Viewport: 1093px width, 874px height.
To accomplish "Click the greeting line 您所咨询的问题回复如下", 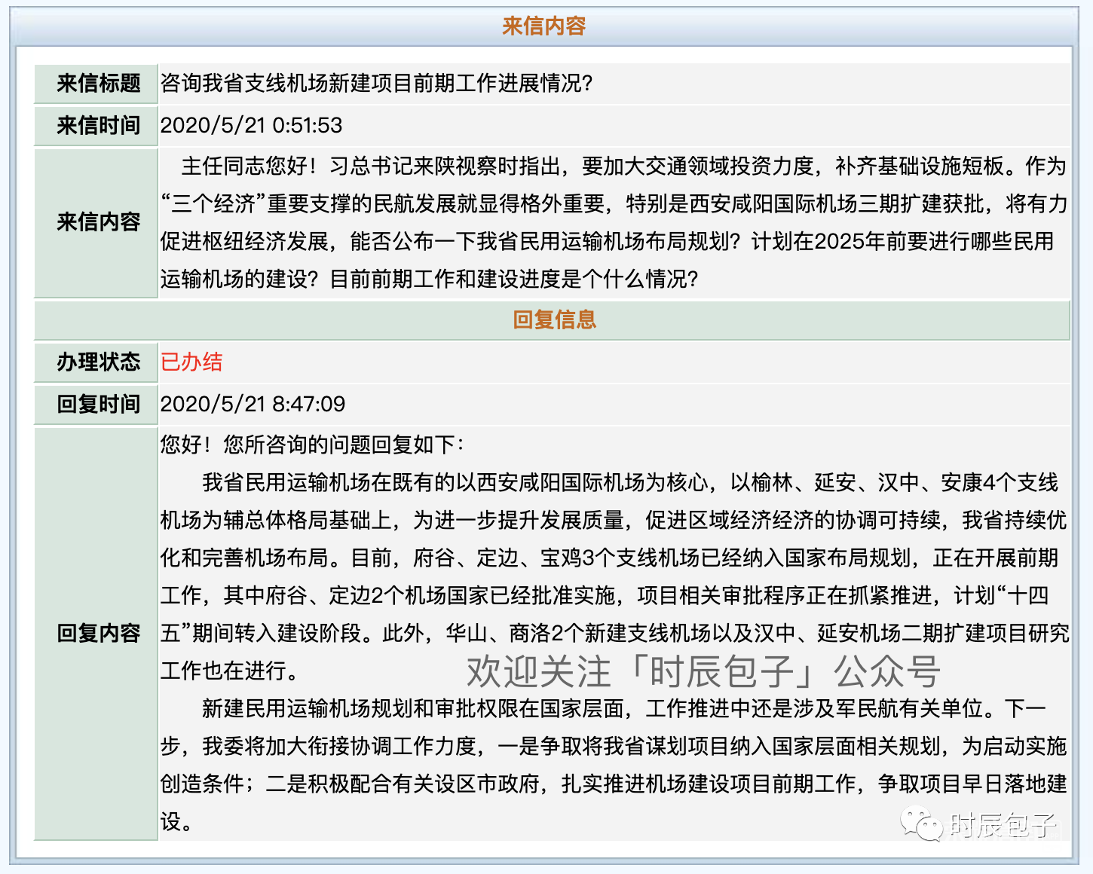I will [x=312, y=445].
